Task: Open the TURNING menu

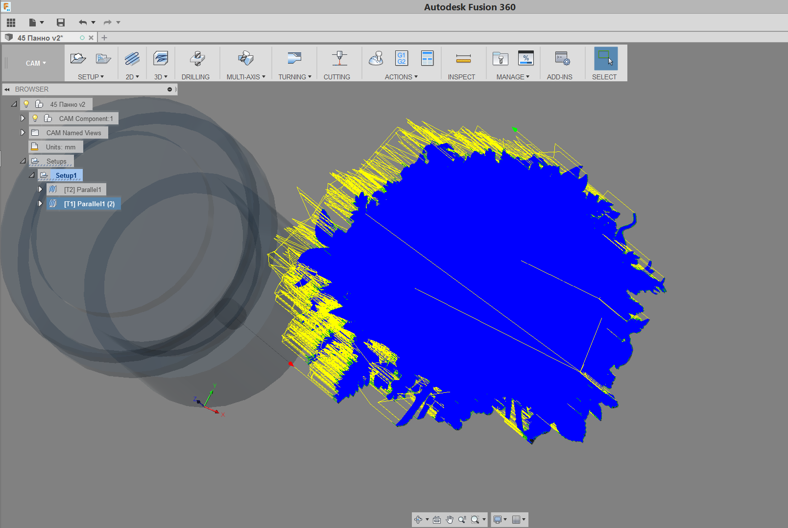Action: (295, 77)
